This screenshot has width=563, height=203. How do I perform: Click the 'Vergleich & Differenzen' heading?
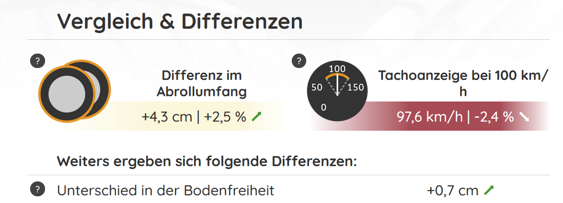click(180, 22)
